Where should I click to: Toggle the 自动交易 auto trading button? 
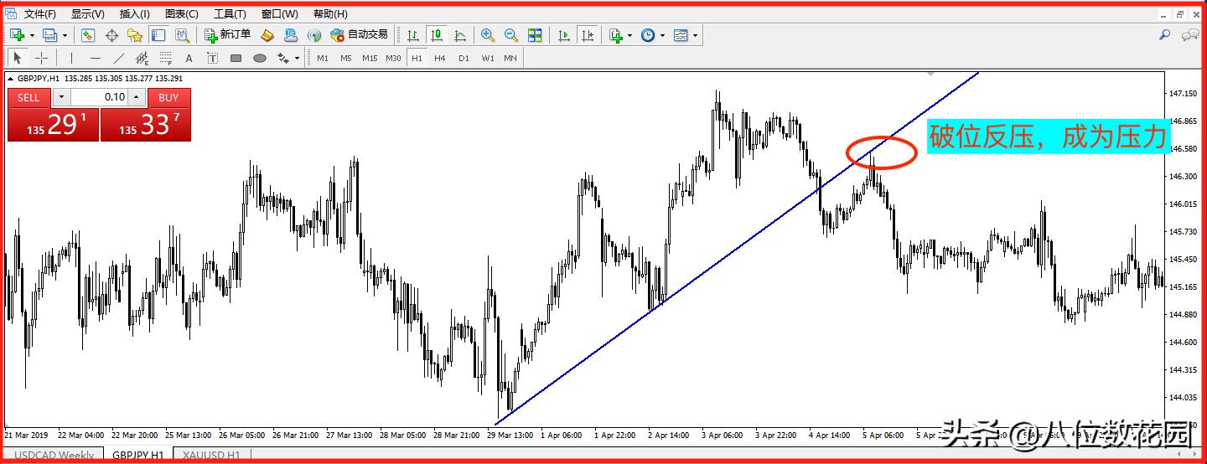359,35
